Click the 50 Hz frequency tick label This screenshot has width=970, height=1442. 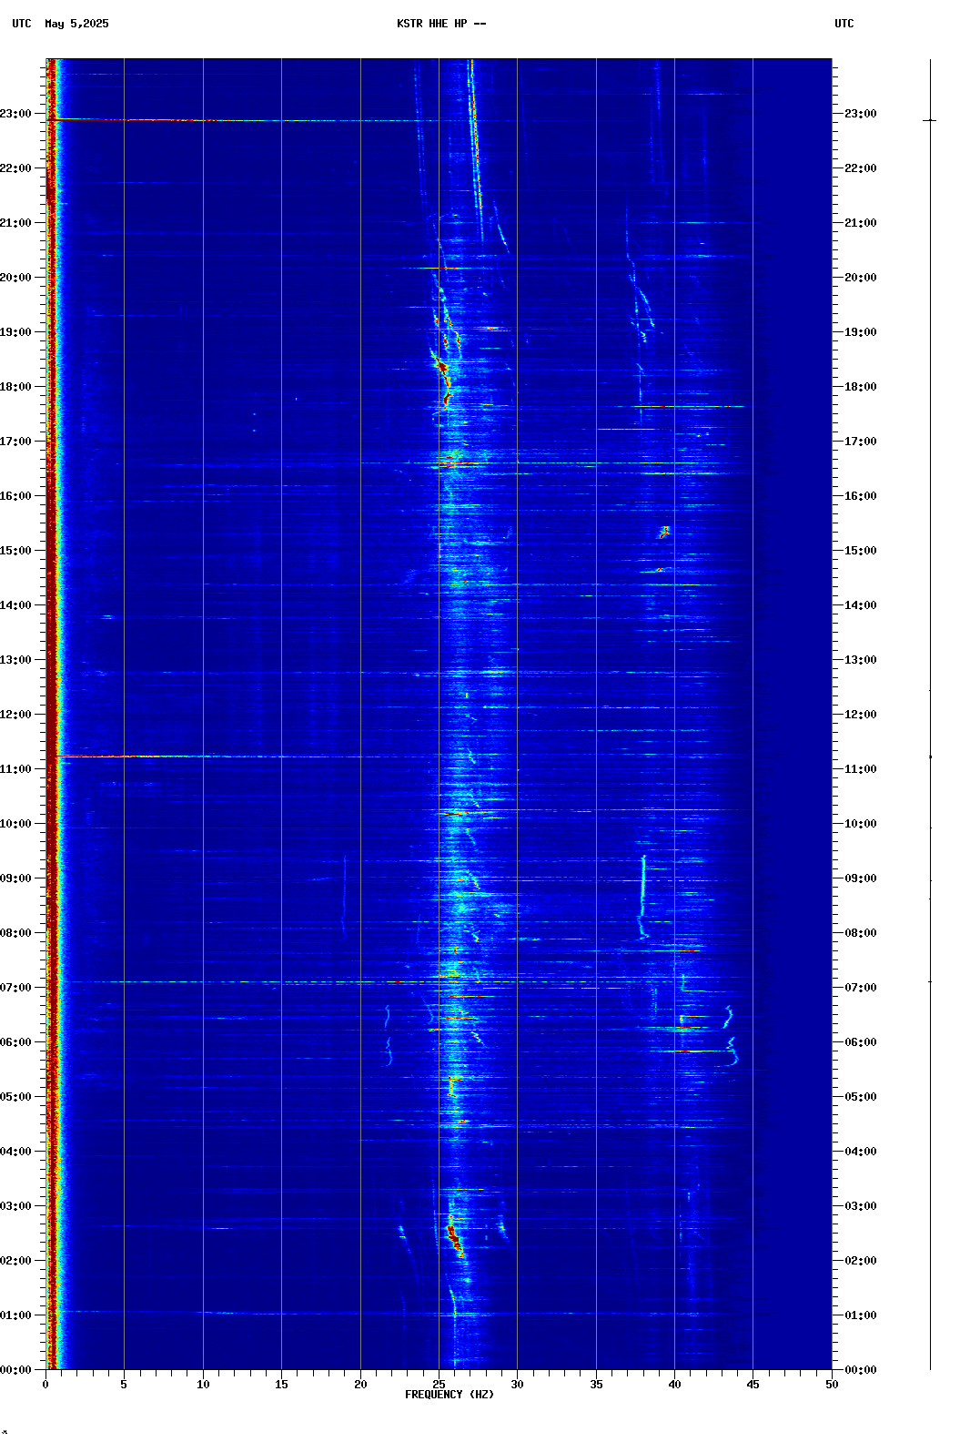click(x=832, y=1385)
